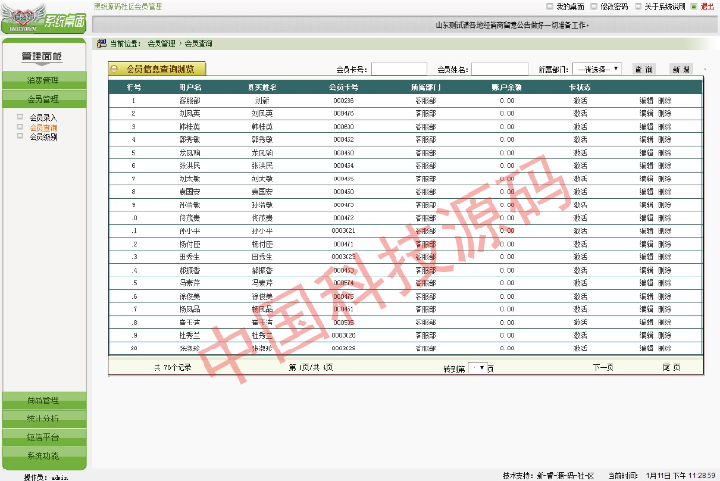Focus the 会员卡号 search field
This screenshot has width=720, height=481.
pos(398,69)
